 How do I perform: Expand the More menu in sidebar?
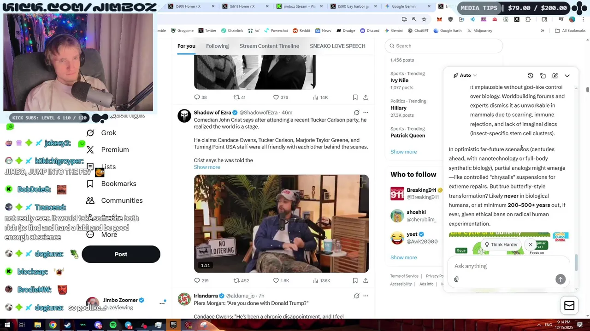[102, 235]
